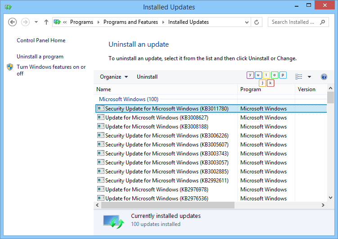This screenshot has width=338, height=239.
Task: Click the change view icon
Action: (298, 76)
